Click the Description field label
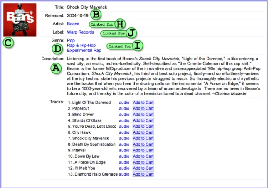Screen dimensions: 269x188 click(x=53, y=59)
